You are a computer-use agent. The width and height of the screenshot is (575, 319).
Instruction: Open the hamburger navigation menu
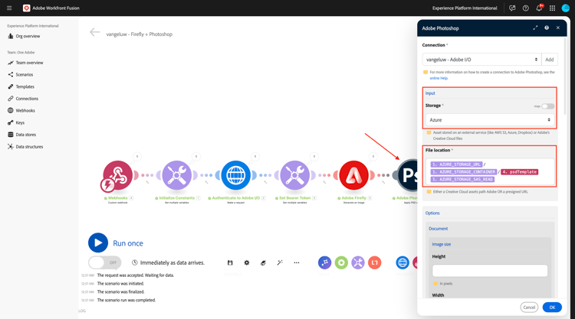pyautogui.click(x=9, y=8)
